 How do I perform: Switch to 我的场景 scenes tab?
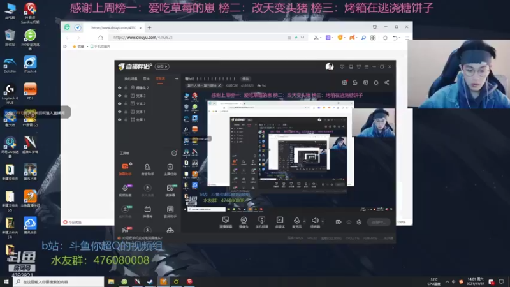click(131, 78)
